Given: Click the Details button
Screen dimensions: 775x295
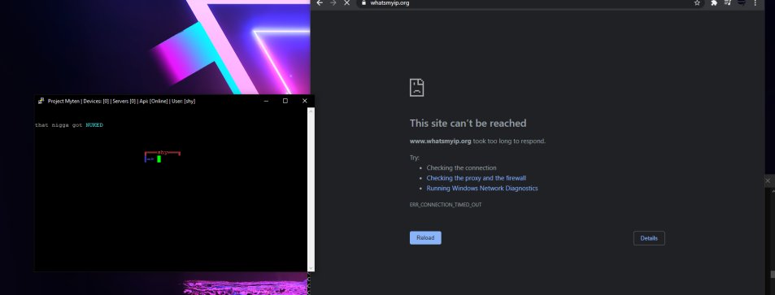Looking at the screenshot, I should (649, 238).
